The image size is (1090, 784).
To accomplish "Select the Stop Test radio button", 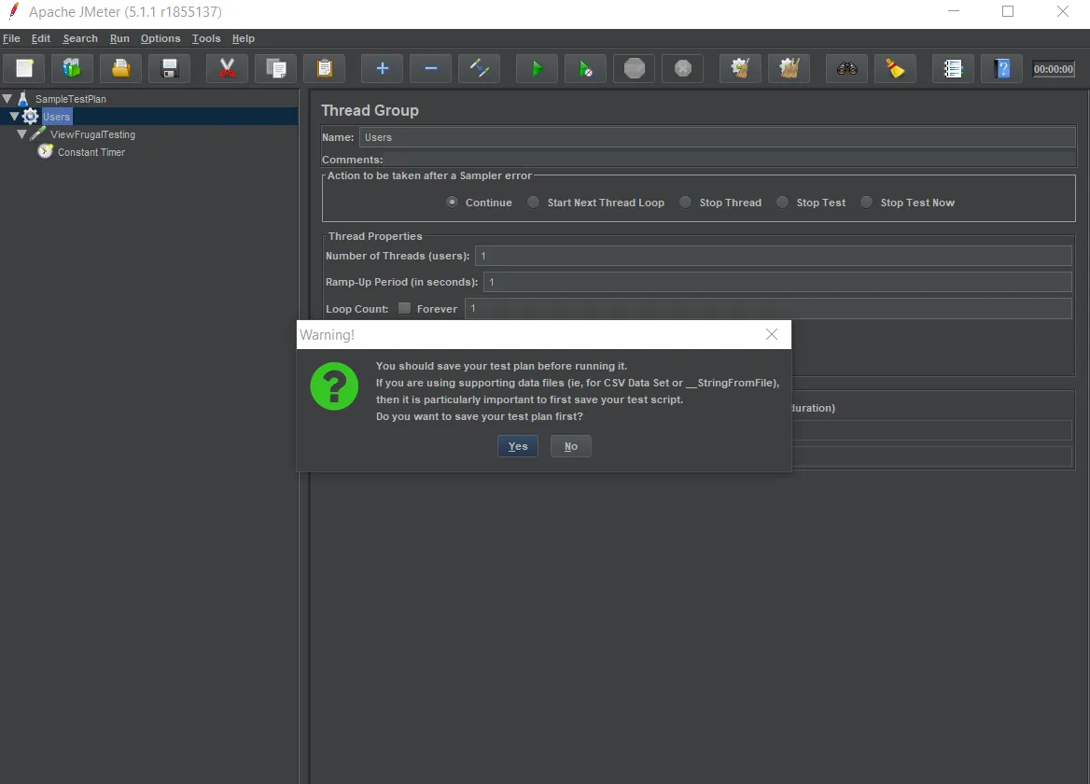I will [x=783, y=203].
